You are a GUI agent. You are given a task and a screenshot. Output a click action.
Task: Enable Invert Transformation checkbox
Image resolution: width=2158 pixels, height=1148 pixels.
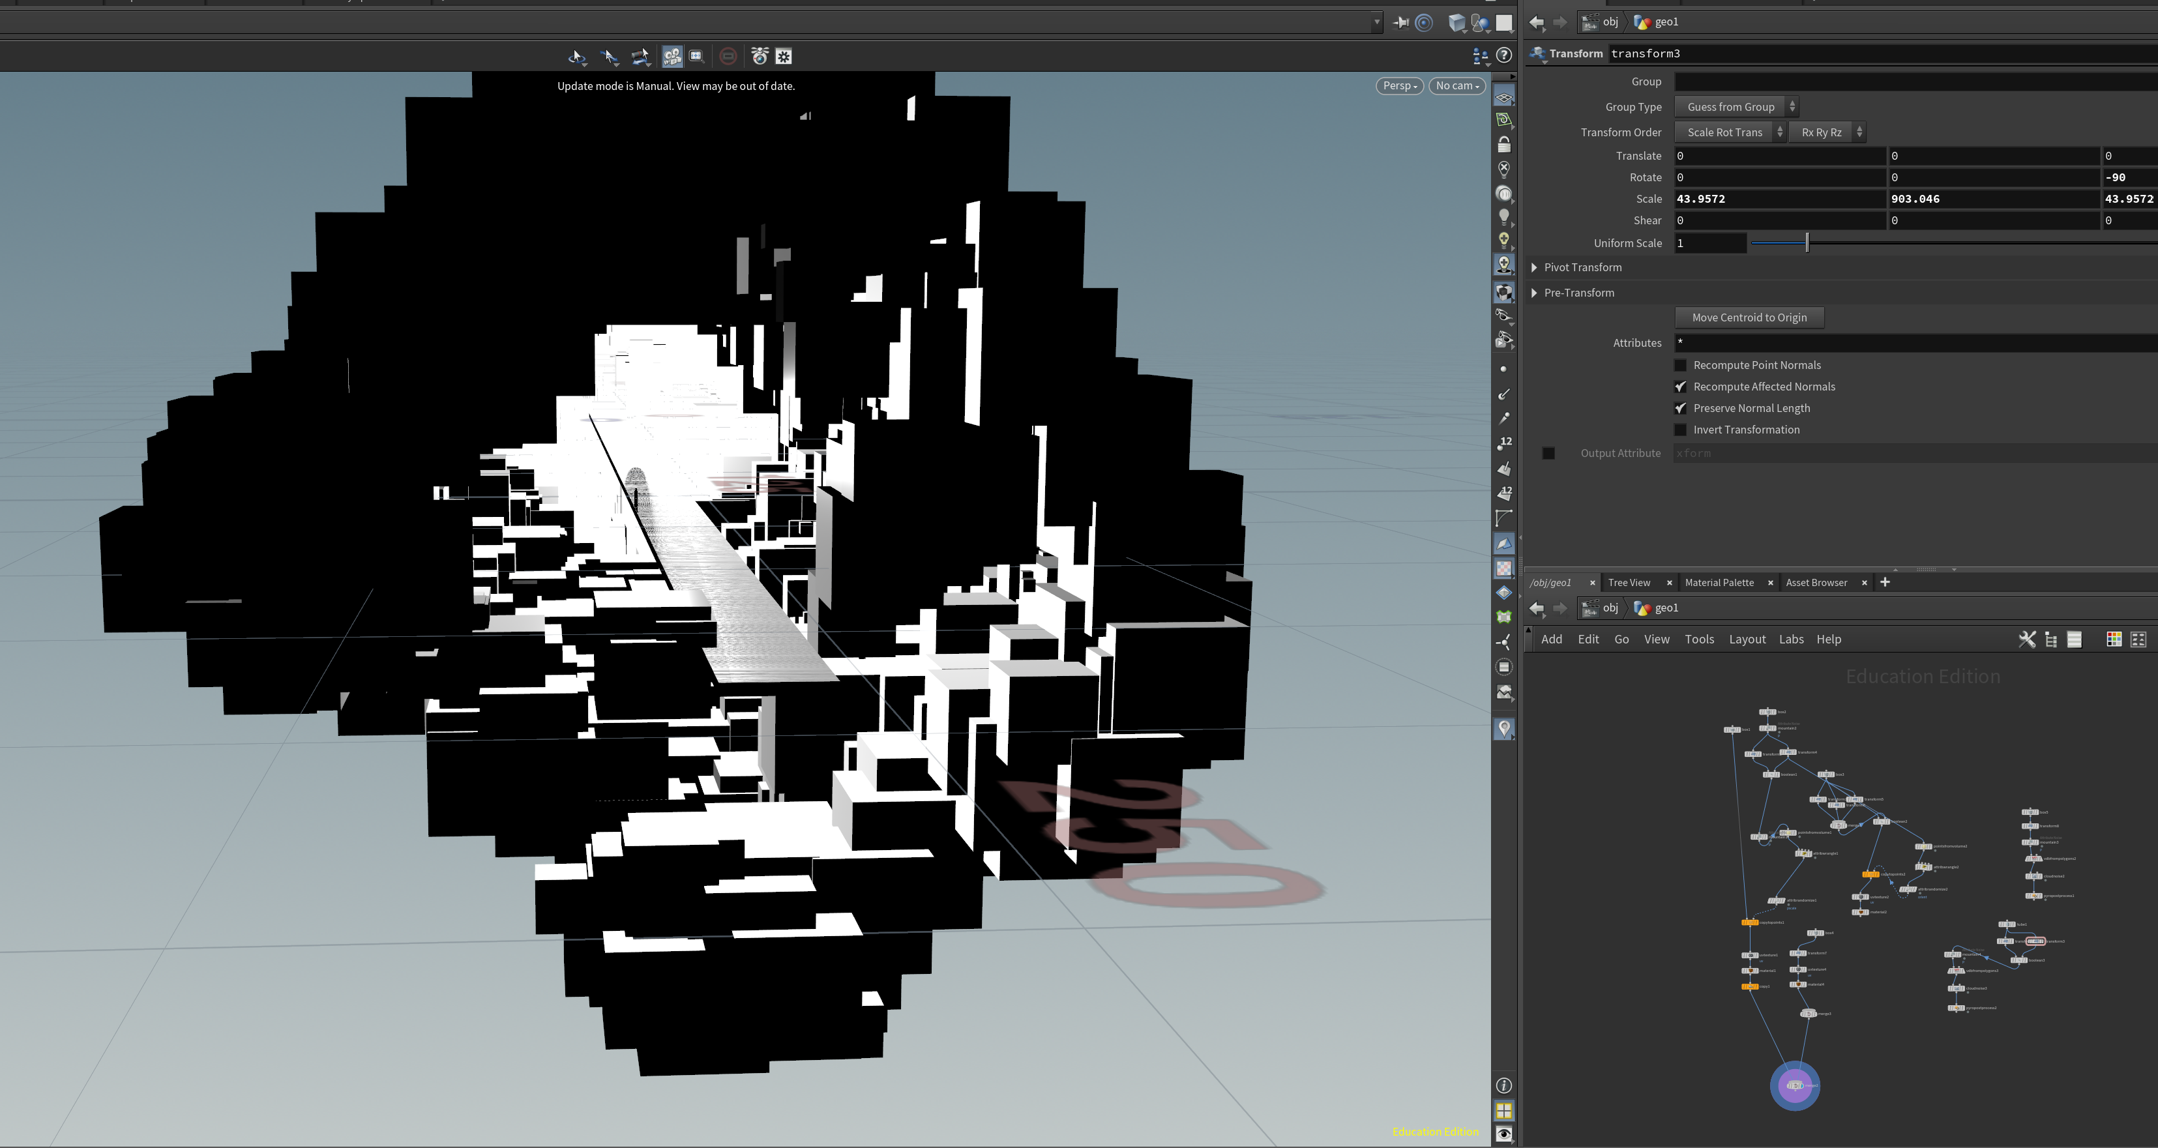[x=1679, y=430]
